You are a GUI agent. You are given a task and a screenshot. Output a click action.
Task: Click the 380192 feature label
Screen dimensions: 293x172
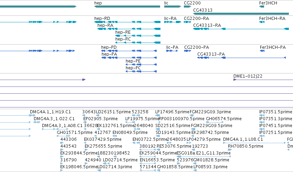(148, 146)
